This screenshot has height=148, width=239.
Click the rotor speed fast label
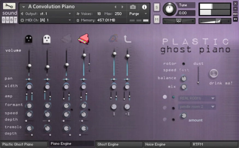tap(184, 70)
